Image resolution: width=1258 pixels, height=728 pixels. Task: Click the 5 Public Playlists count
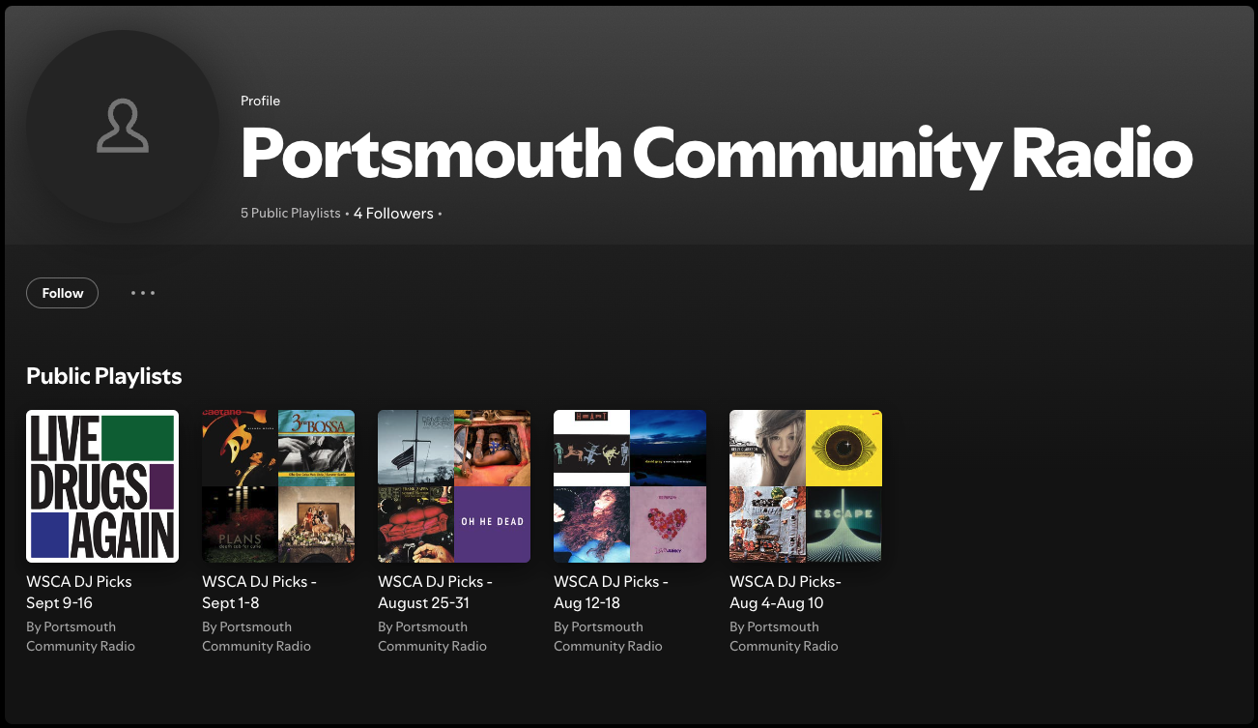pos(290,213)
